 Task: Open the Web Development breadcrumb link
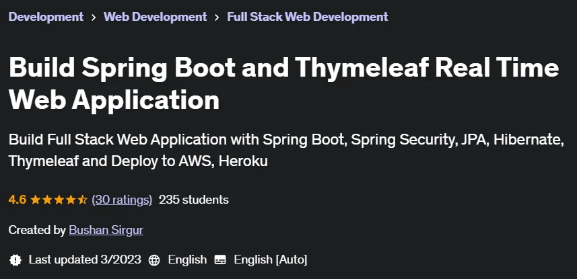(x=156, y=17)
